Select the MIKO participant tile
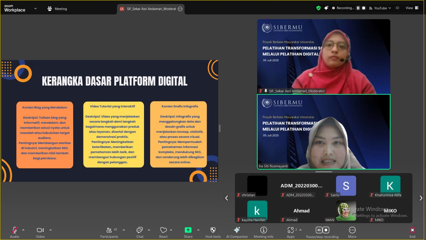Screen dimensions: 426x240 click(390, 211)
